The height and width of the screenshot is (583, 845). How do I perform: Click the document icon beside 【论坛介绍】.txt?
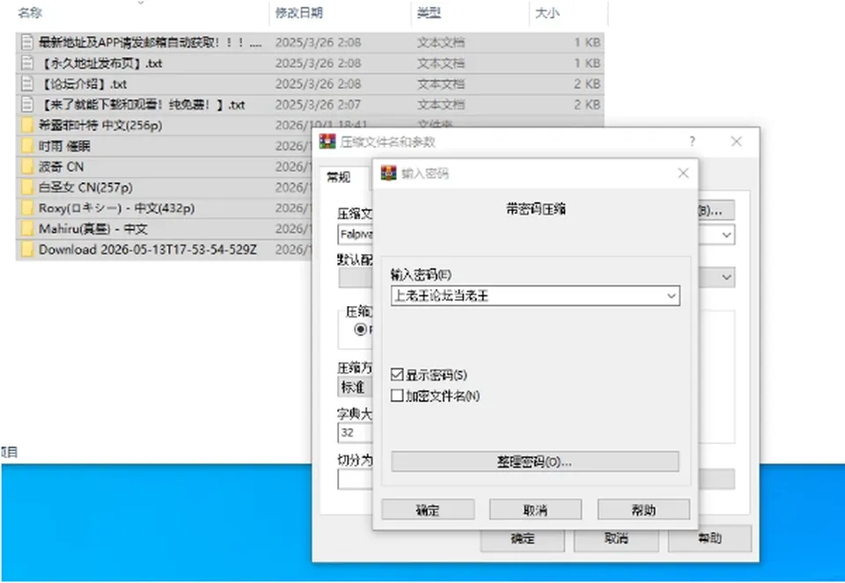point(27,84)
